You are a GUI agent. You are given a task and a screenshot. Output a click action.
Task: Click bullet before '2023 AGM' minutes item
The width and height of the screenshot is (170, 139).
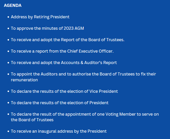coord(8,28)
